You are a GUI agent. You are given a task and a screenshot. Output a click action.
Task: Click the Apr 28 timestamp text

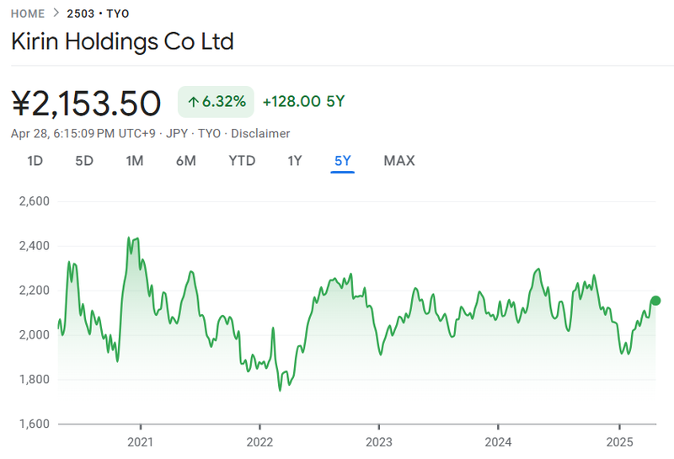click(x=83, y=134)
